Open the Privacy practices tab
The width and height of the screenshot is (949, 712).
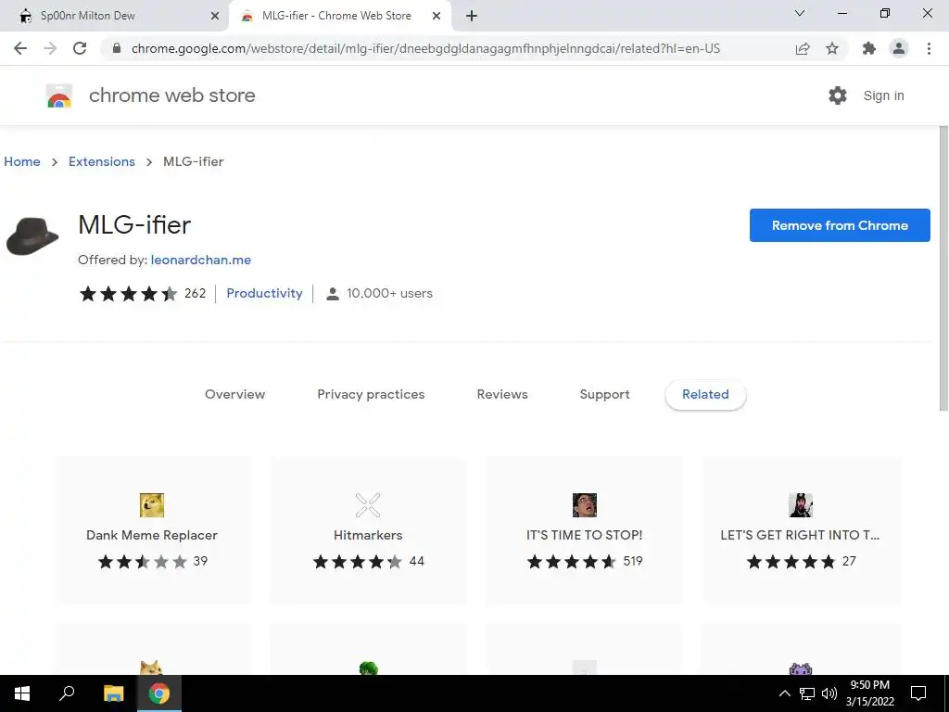tap(371, 394)
